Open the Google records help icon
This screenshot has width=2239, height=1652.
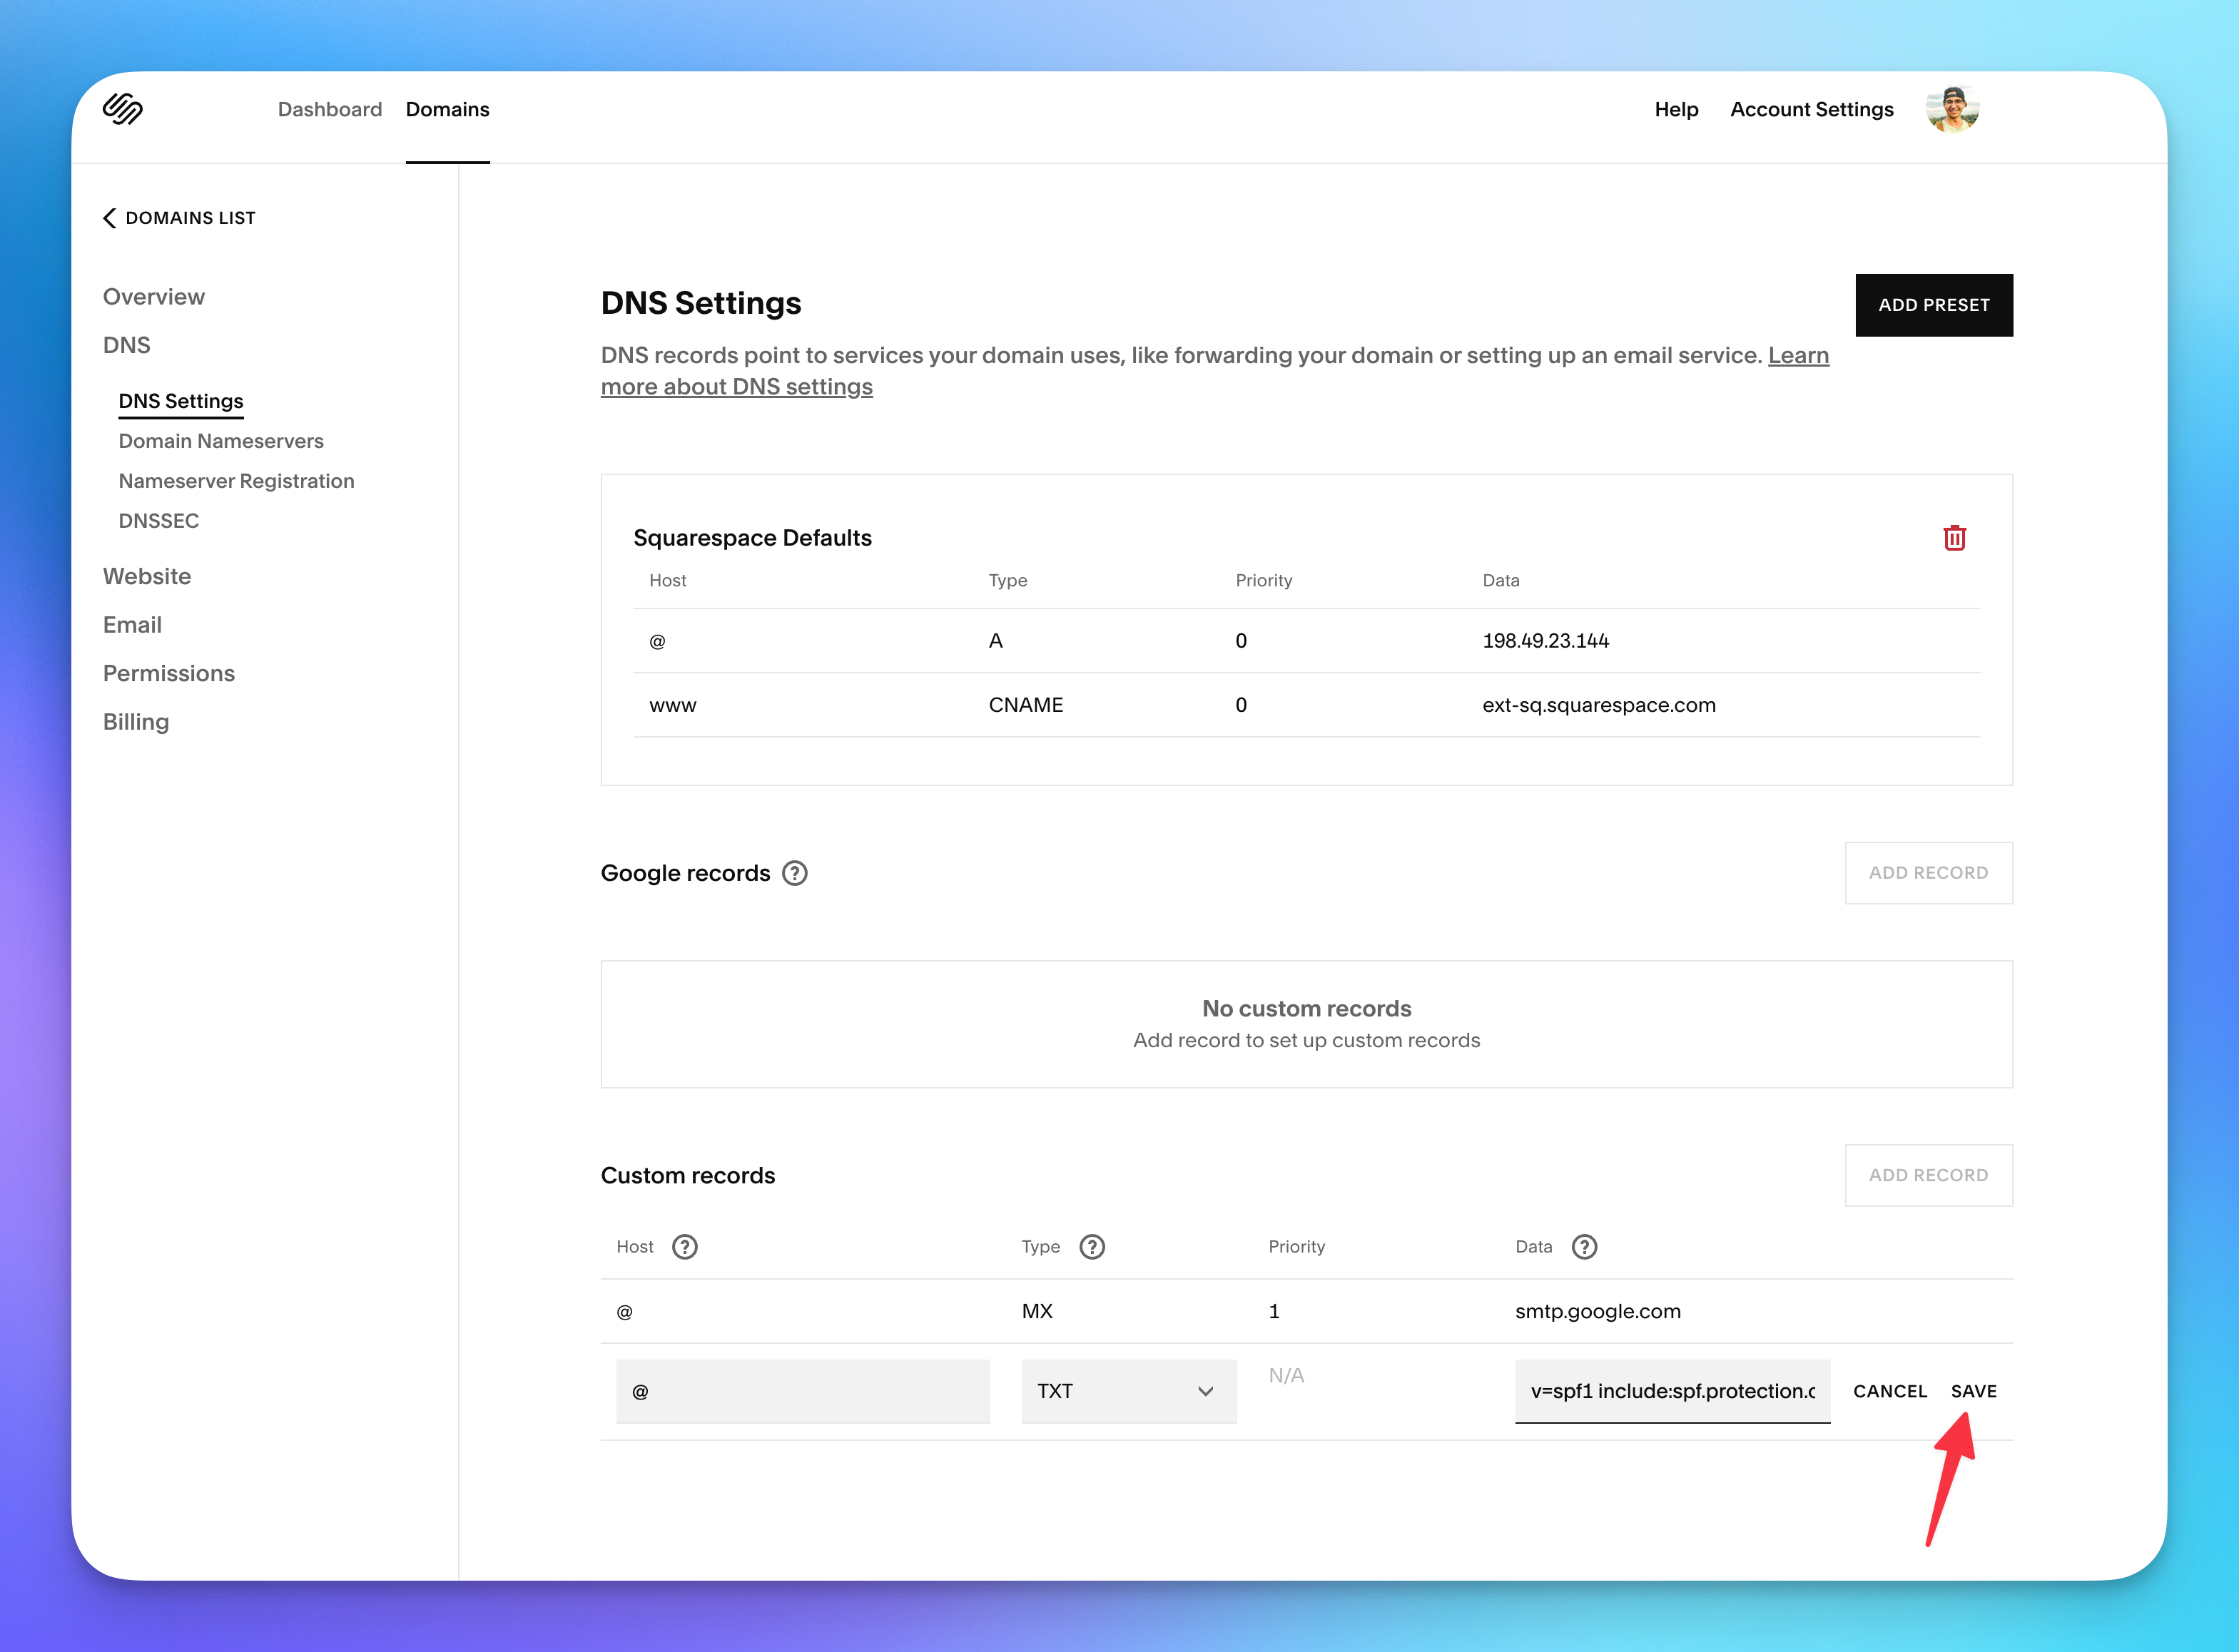[794, 873]
